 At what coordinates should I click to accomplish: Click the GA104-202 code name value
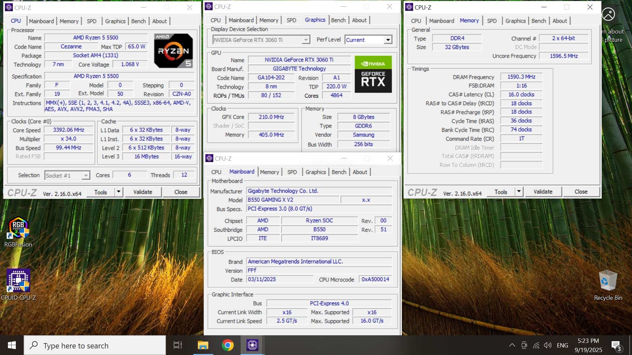tap(271, 78)
